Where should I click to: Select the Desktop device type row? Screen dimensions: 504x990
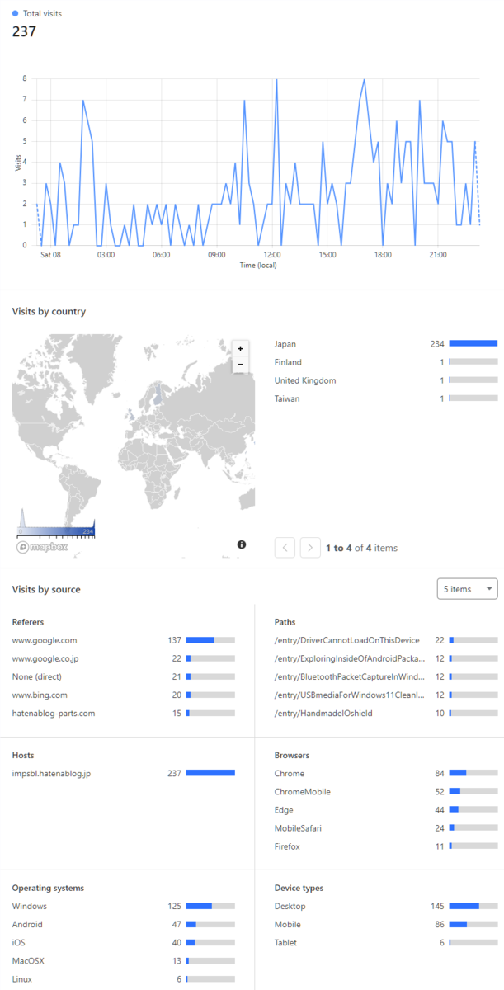click(386, 906)
